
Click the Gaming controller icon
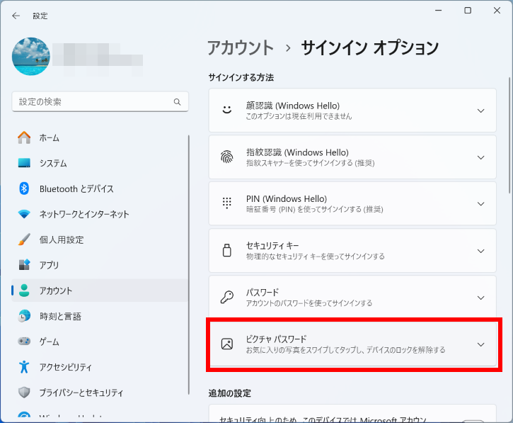[x=24, y=342]
